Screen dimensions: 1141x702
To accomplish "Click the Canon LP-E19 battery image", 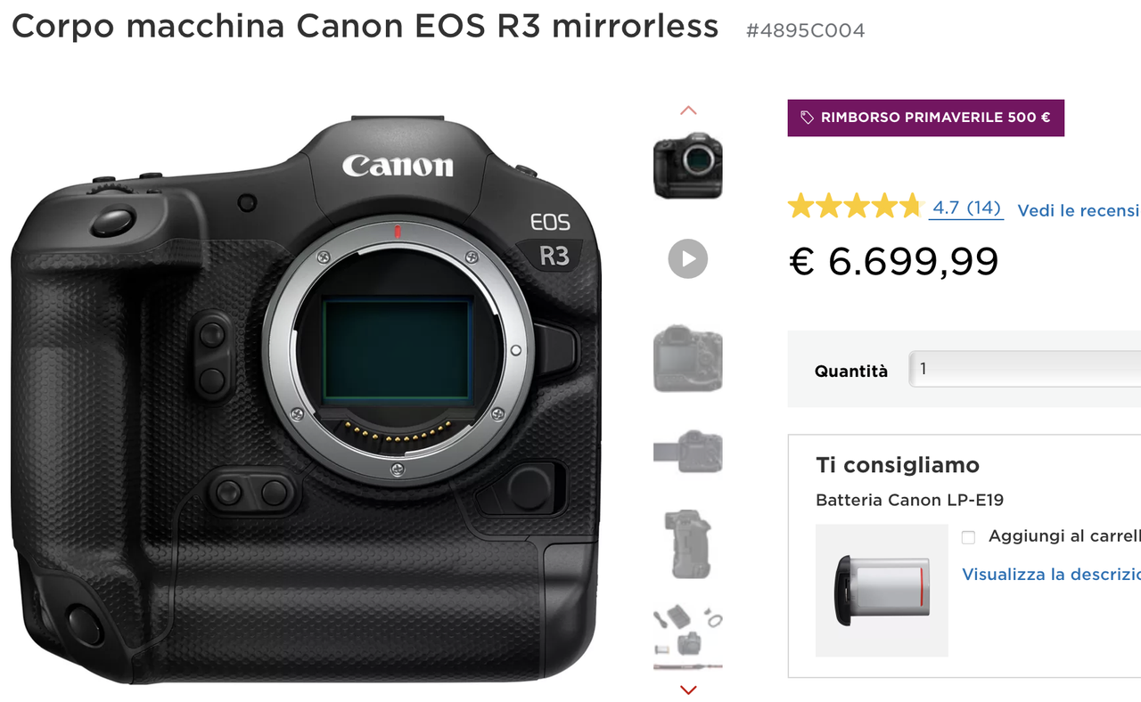I will 882,590.
